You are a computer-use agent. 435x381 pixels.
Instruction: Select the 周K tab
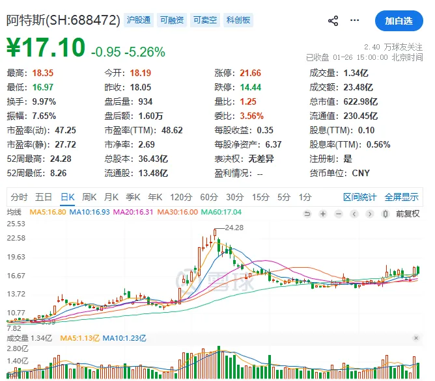tap(89, 197)
